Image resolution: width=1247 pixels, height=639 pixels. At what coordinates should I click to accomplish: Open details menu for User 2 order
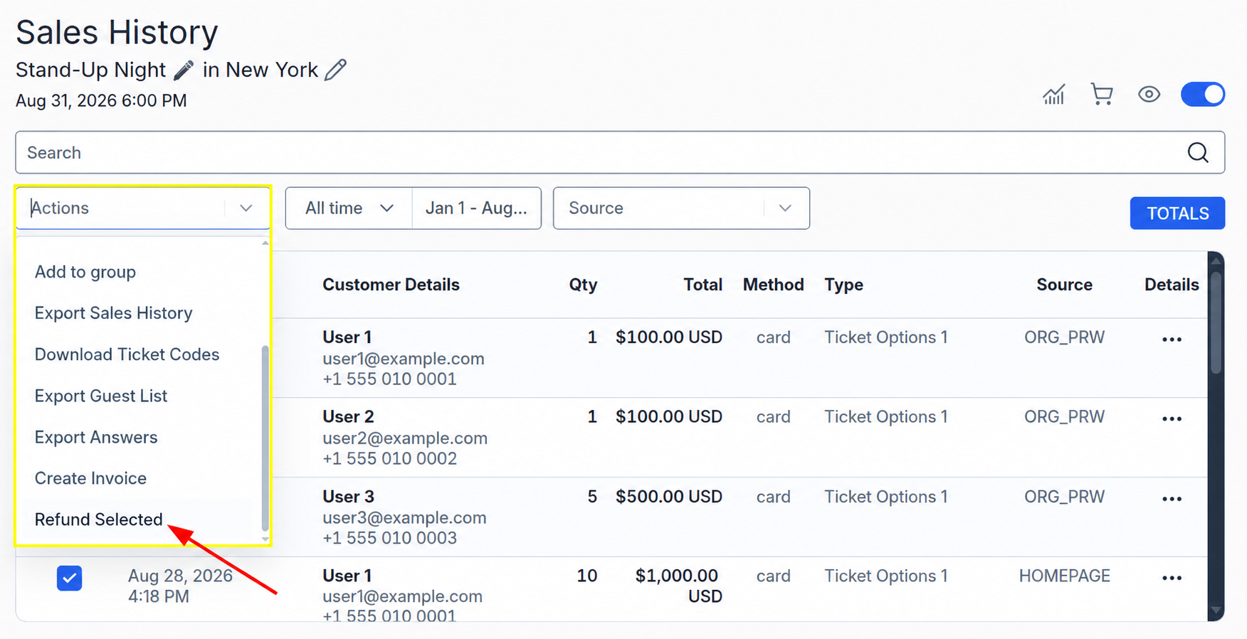(x=1172, y=418)
